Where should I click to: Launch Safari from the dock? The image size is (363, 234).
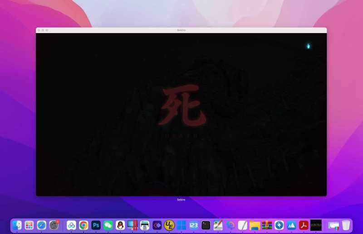coord(42,225)
